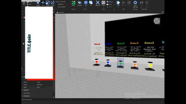The image size is (186, 104).
Task: Open the Terrain Editor
Action: pos(74,3)
